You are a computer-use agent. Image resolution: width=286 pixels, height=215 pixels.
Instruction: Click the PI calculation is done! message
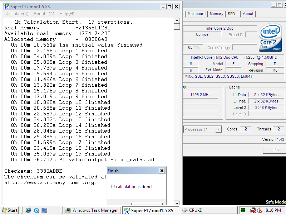(132, 187)
